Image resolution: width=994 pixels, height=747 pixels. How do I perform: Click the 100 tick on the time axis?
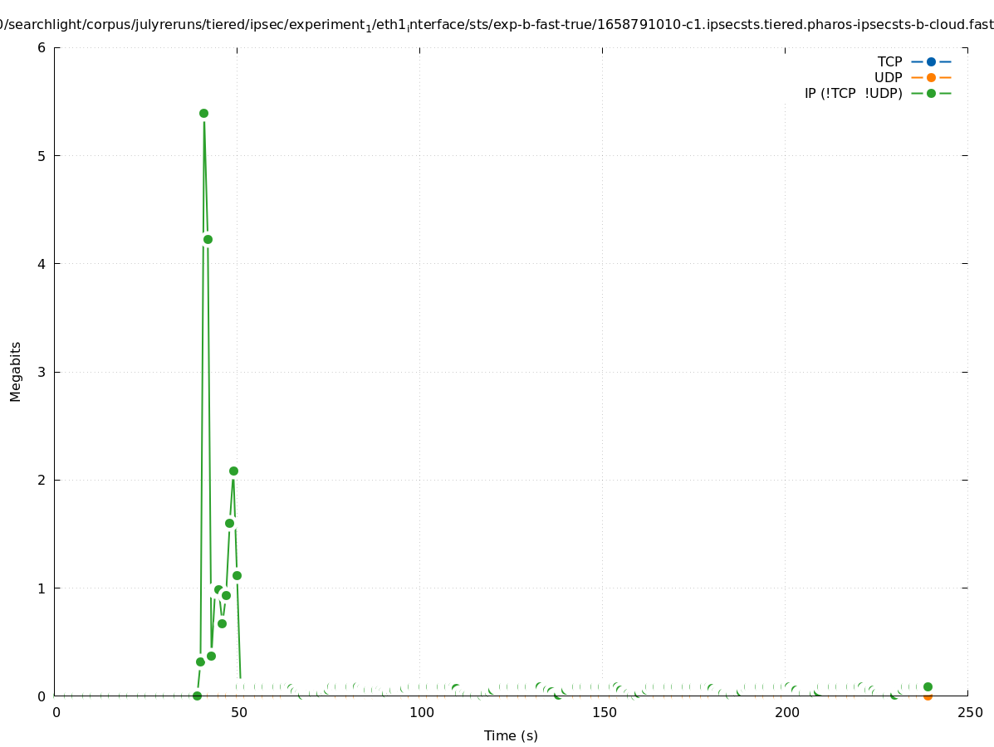point(422,713)
